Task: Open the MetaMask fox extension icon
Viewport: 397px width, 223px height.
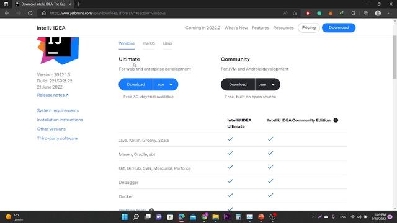Action: pyautogui.click(x=331, y=13)
